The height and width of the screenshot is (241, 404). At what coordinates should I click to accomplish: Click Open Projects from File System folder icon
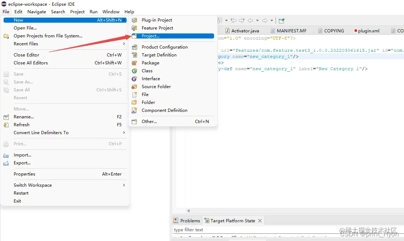[x=6, y=36]
